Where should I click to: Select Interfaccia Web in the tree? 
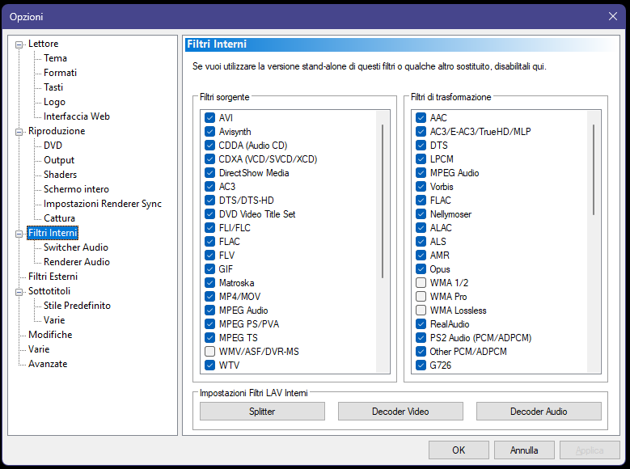[x=76, y=116]
